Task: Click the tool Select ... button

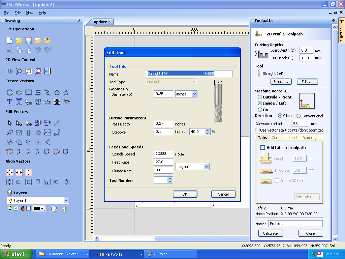Action: coord(281,82)
